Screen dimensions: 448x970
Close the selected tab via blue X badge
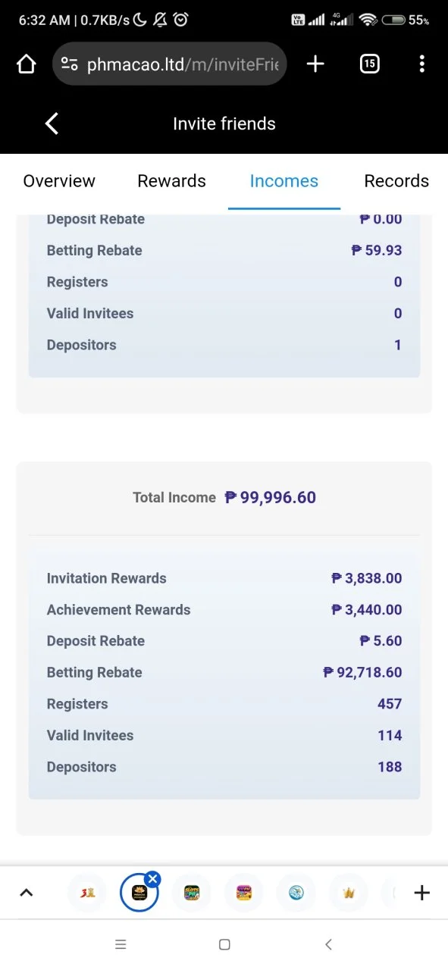[153, 879]
